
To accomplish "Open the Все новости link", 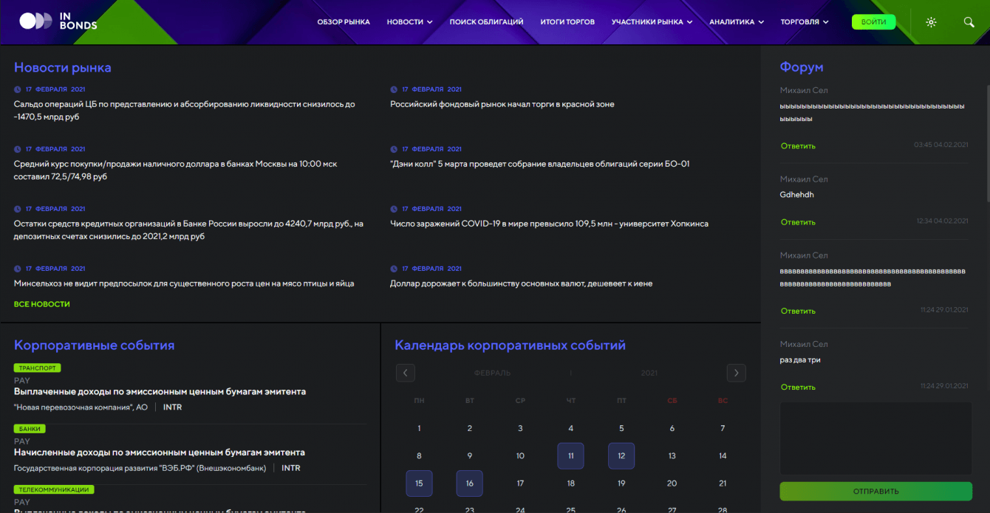I will pyautogui.click(x=42, y=304).
